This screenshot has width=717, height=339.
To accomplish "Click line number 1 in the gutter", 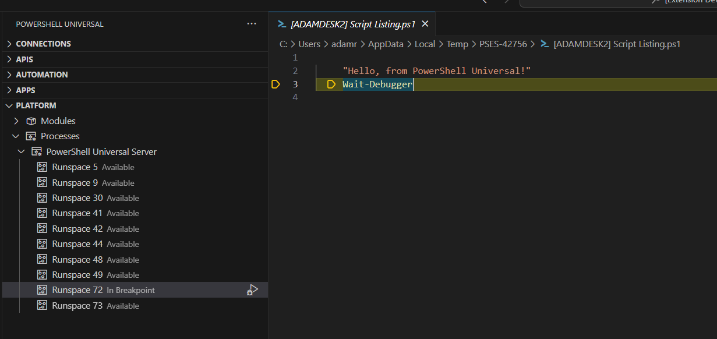I will pos(295,58).
